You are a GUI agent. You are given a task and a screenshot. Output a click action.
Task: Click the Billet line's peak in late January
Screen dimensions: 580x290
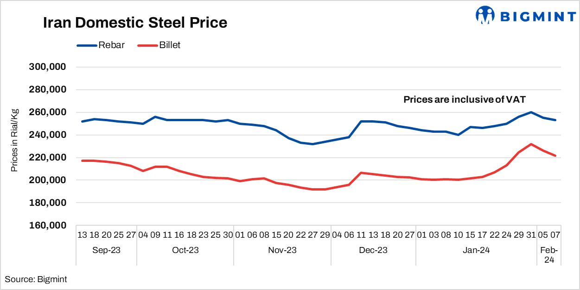[x=531, y=144]
